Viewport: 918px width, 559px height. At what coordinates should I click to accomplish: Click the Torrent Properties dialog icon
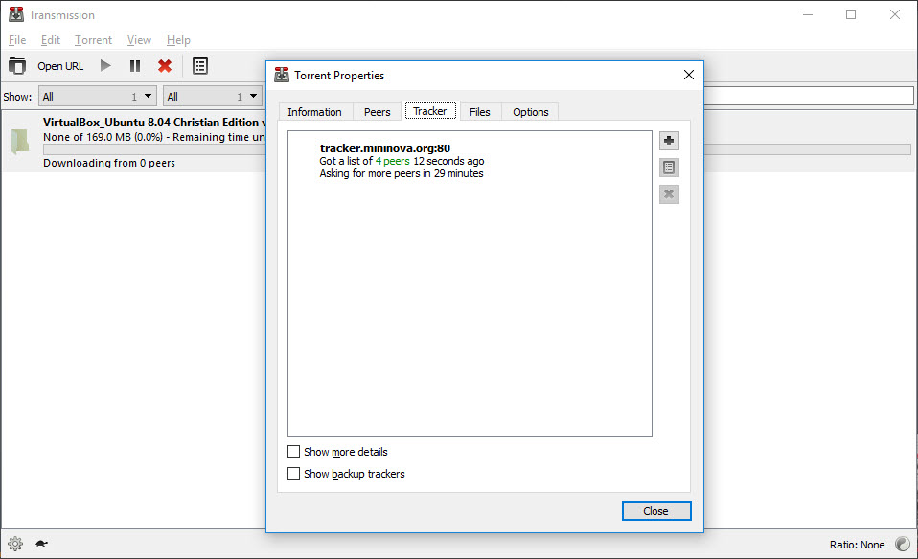click(x=282, y=75)
